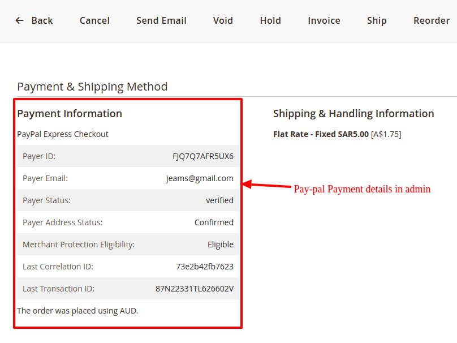
Task: Put the order on Hold
Action: click(x=270, y=20)
